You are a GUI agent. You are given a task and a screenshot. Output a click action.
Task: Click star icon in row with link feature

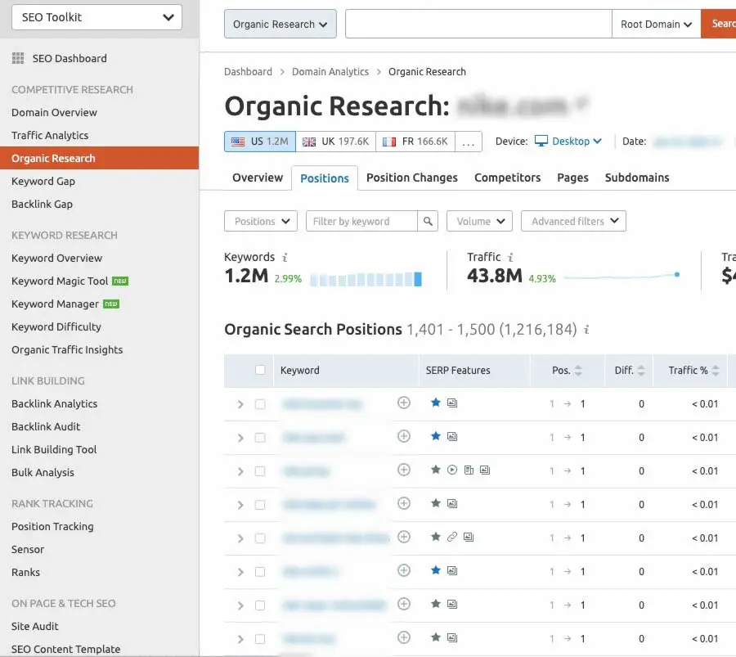pos(436,536)
